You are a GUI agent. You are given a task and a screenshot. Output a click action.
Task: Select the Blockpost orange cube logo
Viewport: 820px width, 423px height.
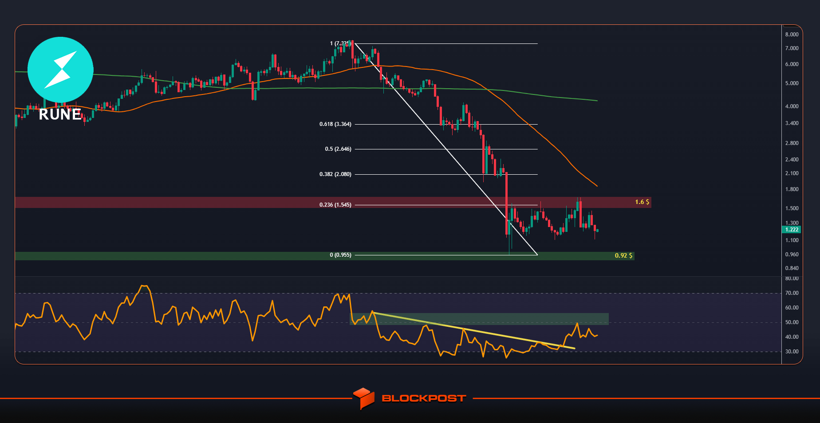coord(364,398)
